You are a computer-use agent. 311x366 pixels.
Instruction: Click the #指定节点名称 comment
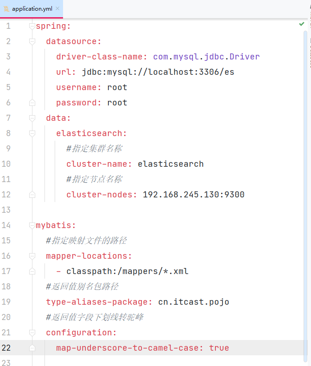(95, 179)
